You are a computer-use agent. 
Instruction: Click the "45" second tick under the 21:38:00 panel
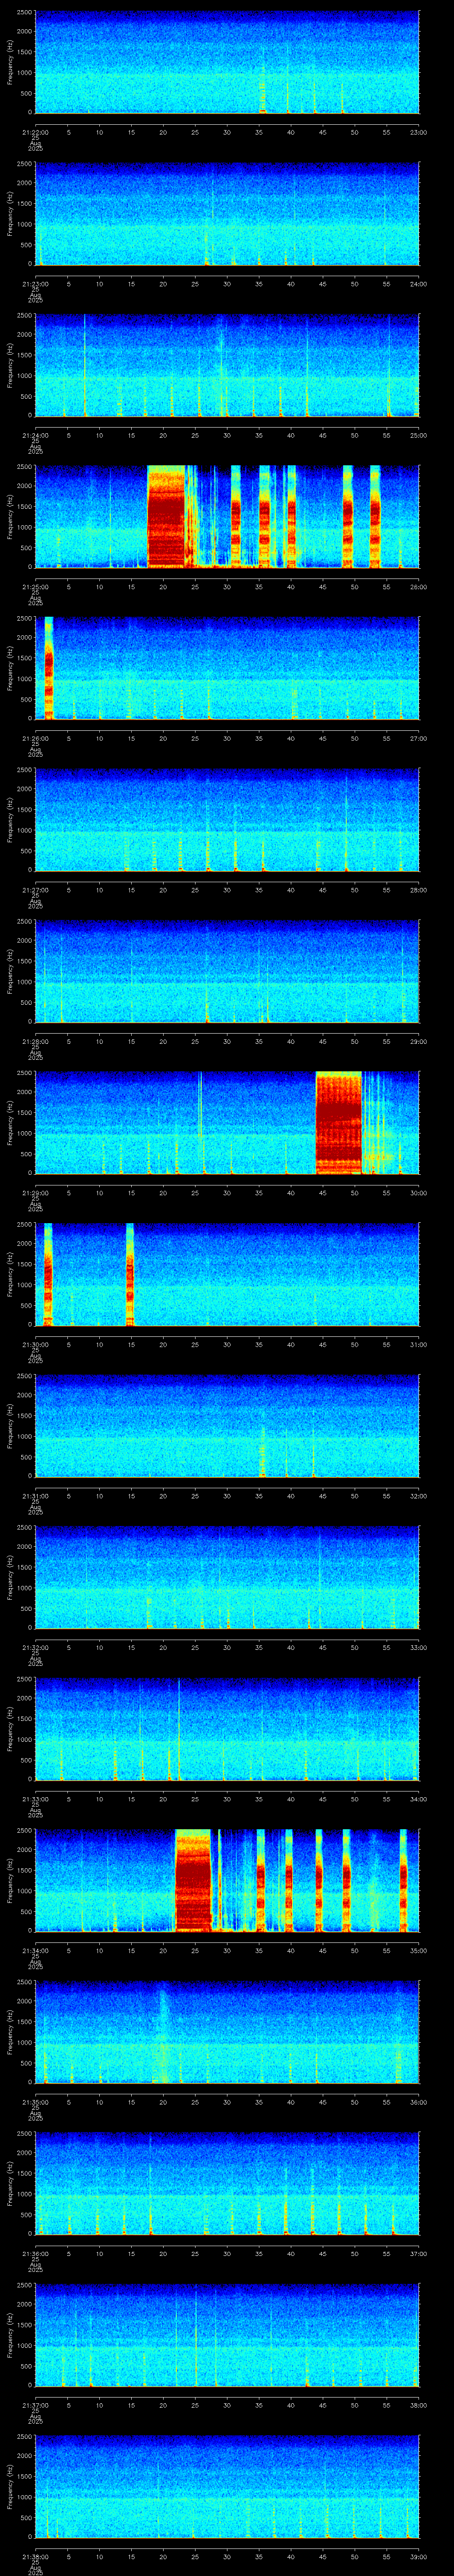(x=322, y=2556)
